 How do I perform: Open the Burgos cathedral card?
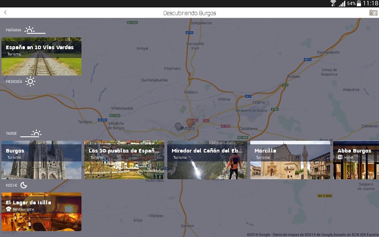pyautogui.click(x=41, y=160)
